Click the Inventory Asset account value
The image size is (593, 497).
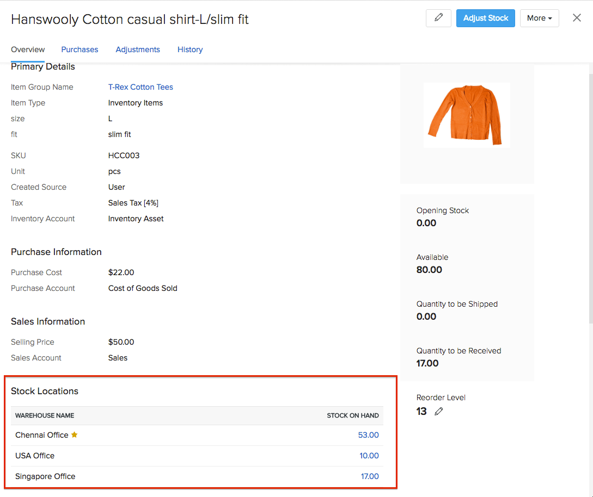click(x=136, y=219)
